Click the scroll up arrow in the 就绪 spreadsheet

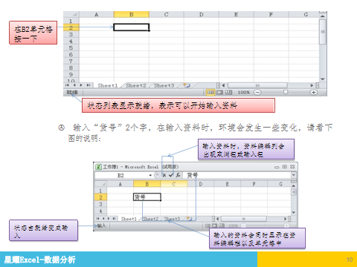[323, 16]
